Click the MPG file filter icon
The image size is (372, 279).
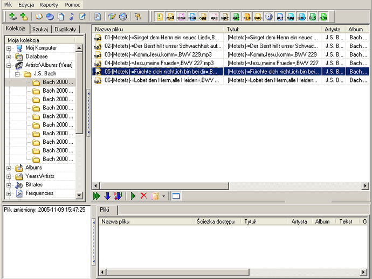point(291,17)
